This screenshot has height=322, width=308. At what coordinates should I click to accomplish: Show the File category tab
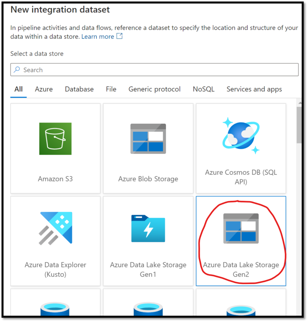tap(111, 89)
